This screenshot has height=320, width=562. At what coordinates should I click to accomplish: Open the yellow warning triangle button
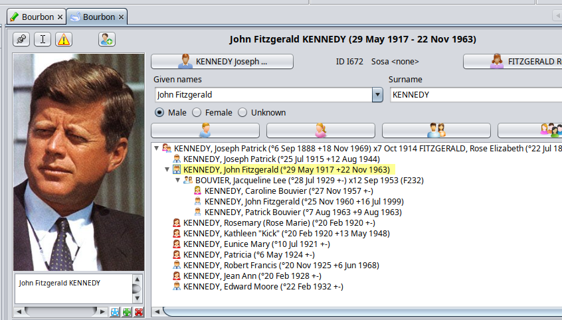point(63,39)
